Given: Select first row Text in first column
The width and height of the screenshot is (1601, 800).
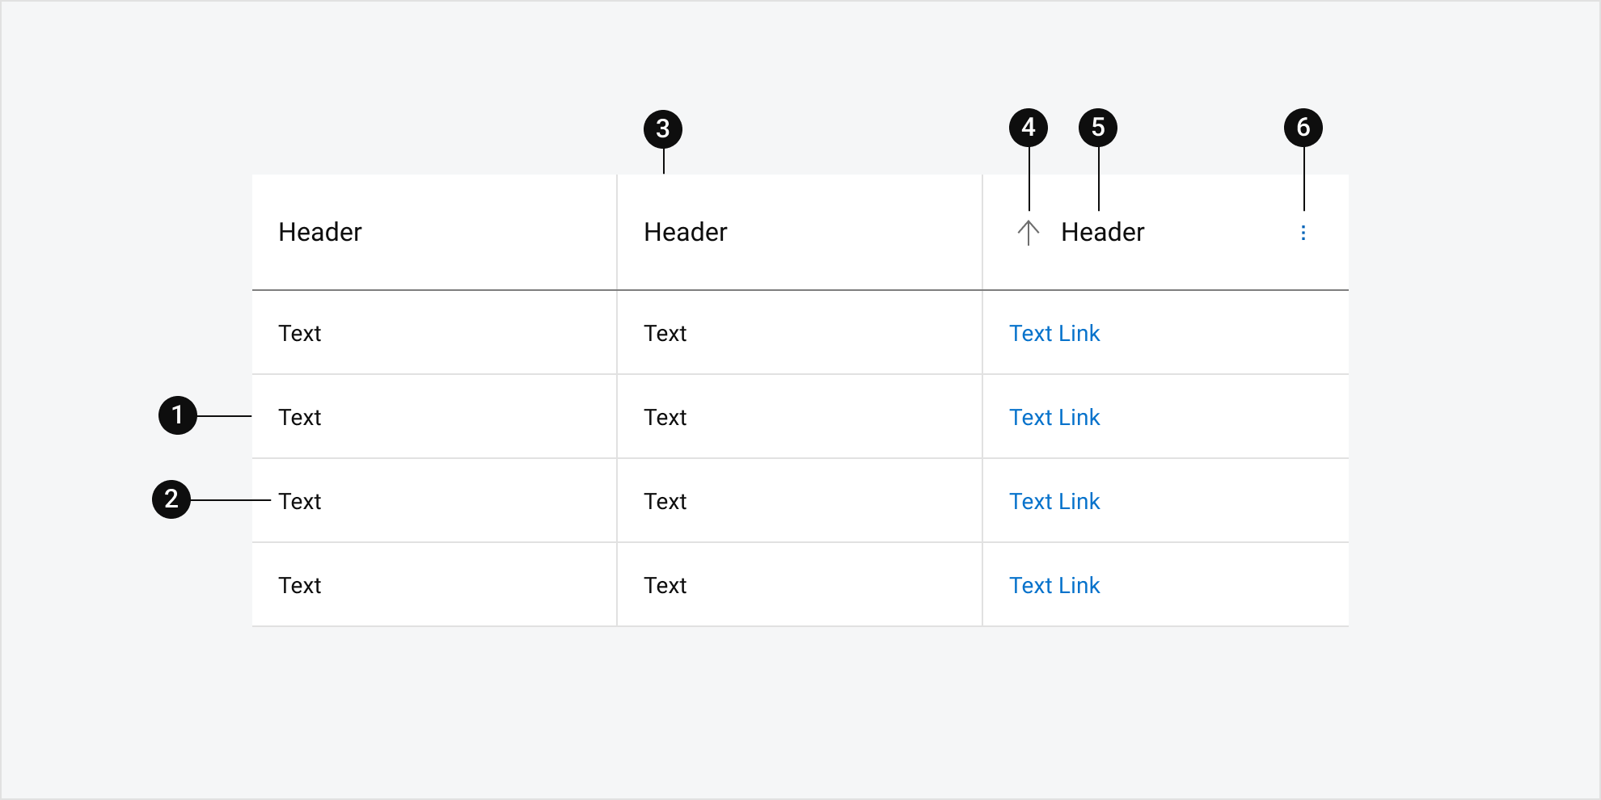Looking at the screenshot, I should tap(300, 333).
